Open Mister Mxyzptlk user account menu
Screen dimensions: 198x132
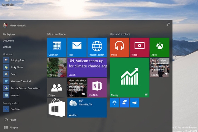tap(14, 26)
